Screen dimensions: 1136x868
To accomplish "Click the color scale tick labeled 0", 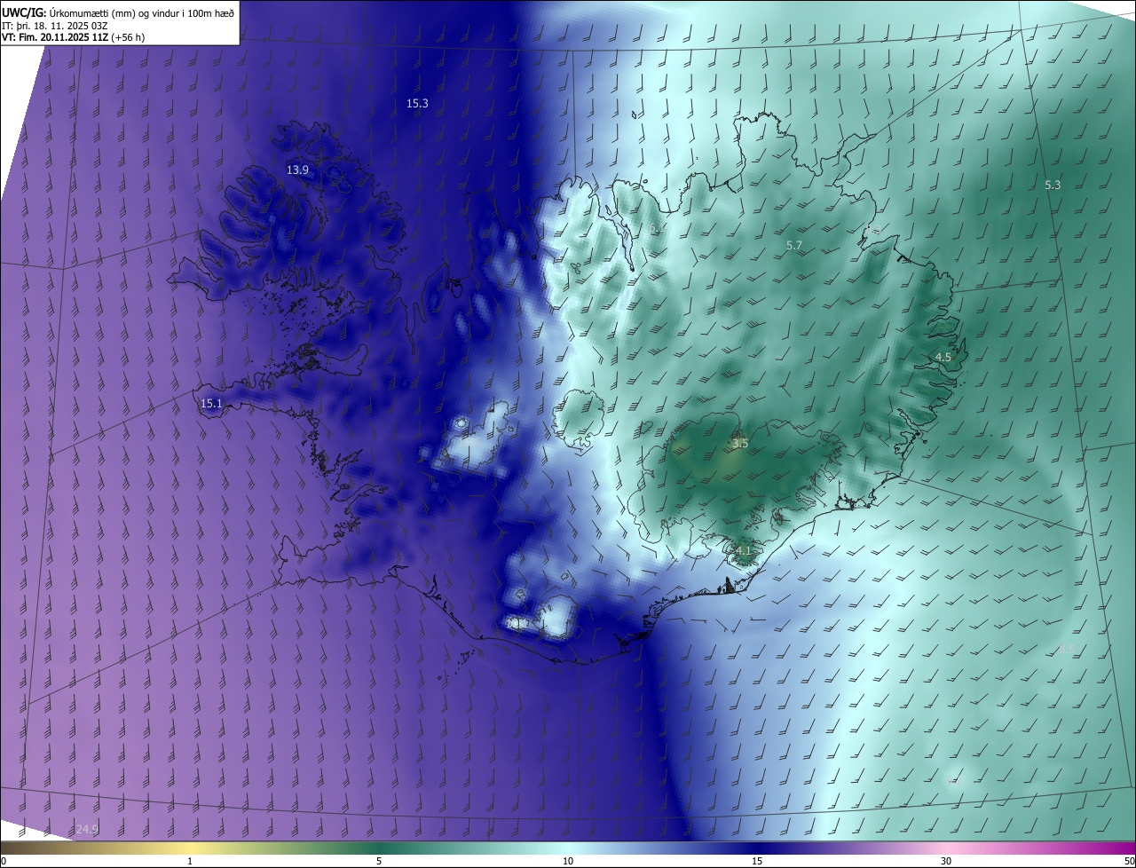I will pos(4,861).
